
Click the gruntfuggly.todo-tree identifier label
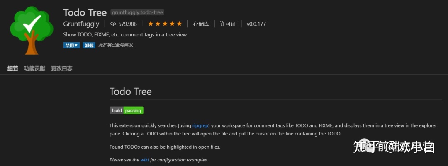[137, 12]
